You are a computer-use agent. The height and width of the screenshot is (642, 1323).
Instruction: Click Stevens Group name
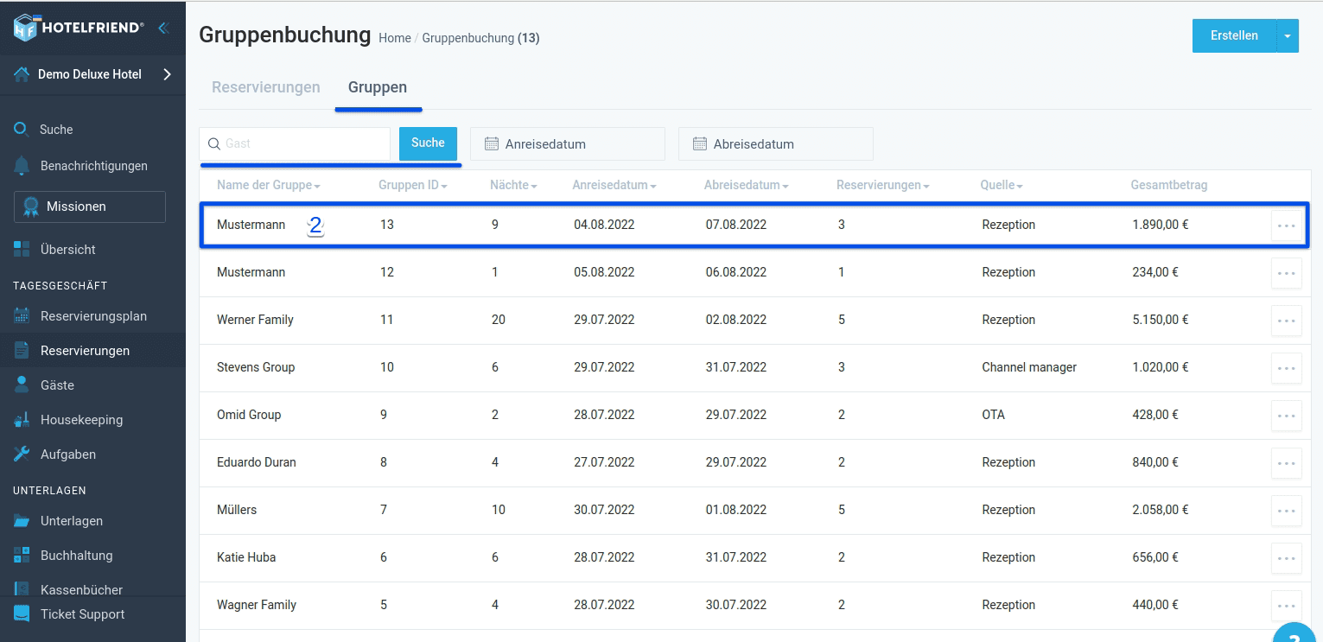pos(256,367)
